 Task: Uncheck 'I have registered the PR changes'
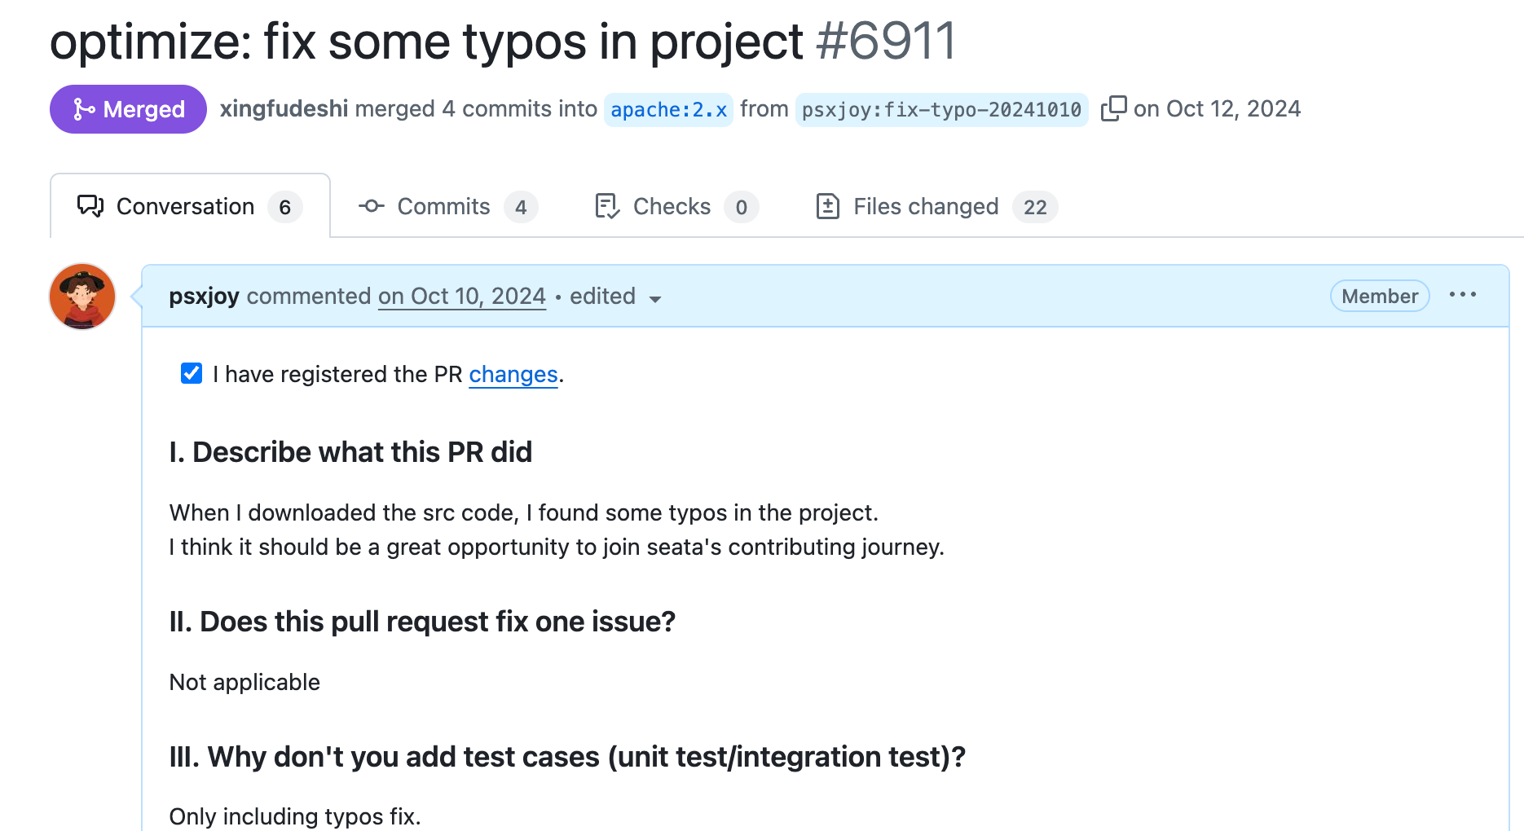tap(191, 373)
